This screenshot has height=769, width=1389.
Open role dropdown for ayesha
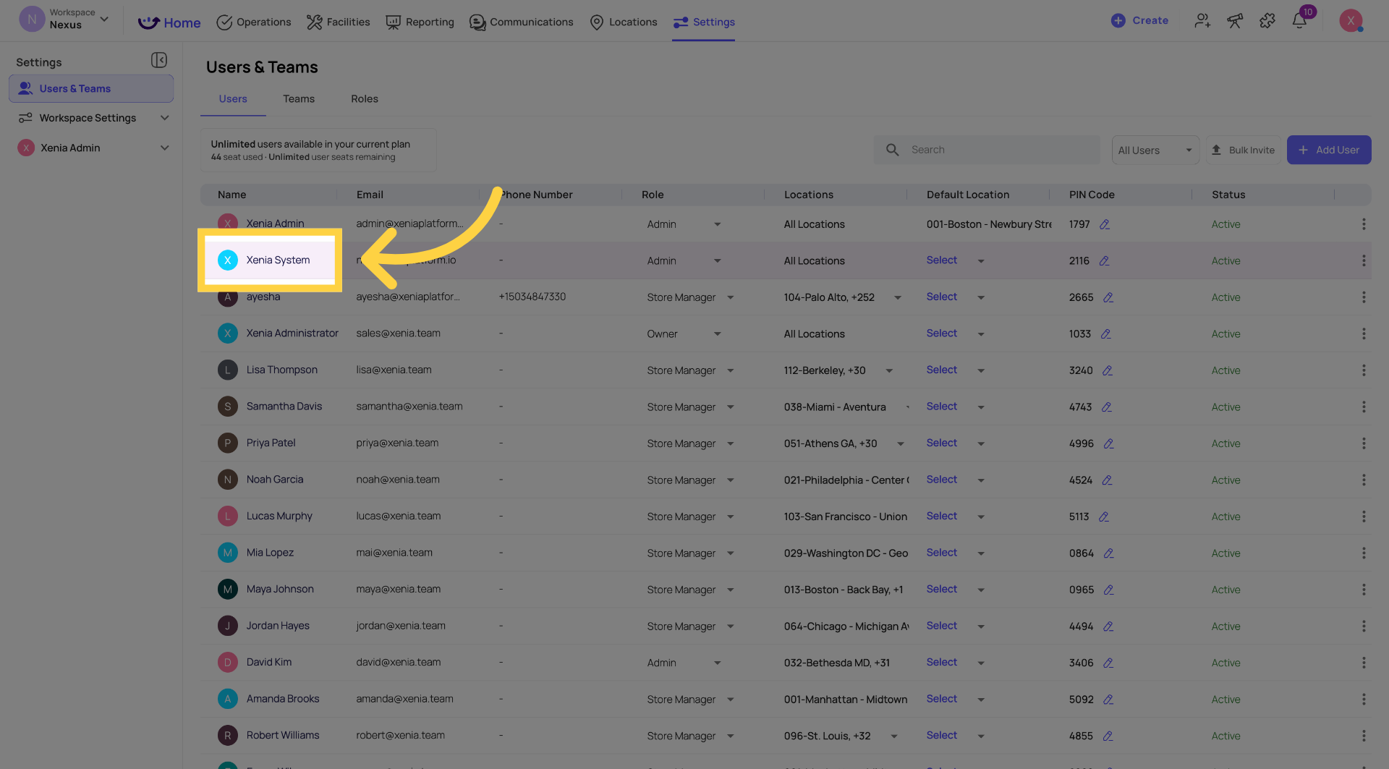pos(731,297)
